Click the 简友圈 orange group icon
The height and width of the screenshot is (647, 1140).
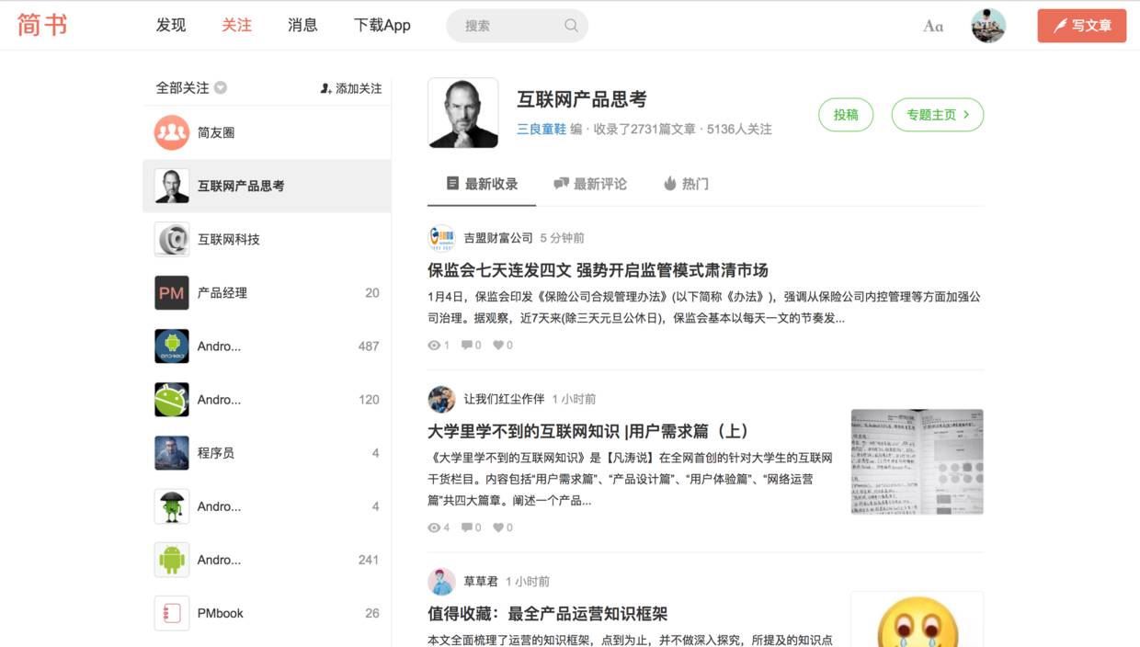[172, 132]
